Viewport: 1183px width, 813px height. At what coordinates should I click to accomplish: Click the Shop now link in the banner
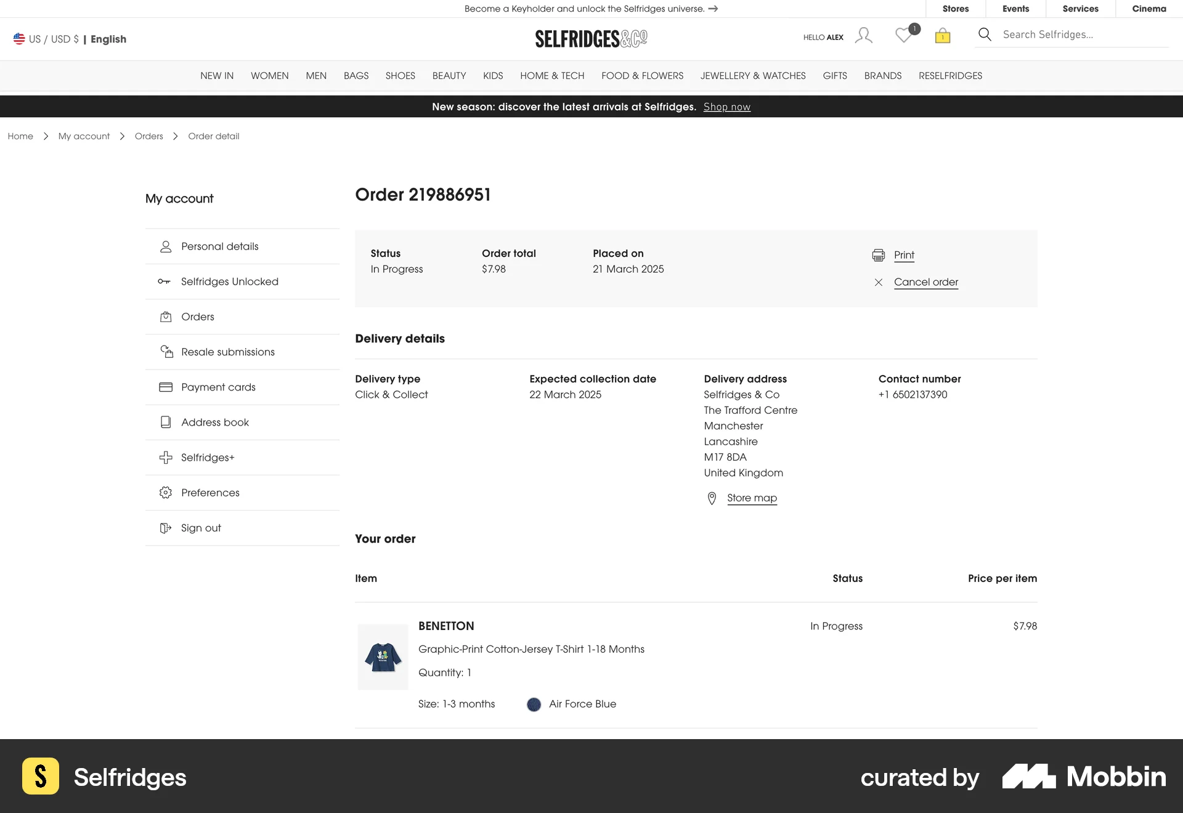[726, 107]
